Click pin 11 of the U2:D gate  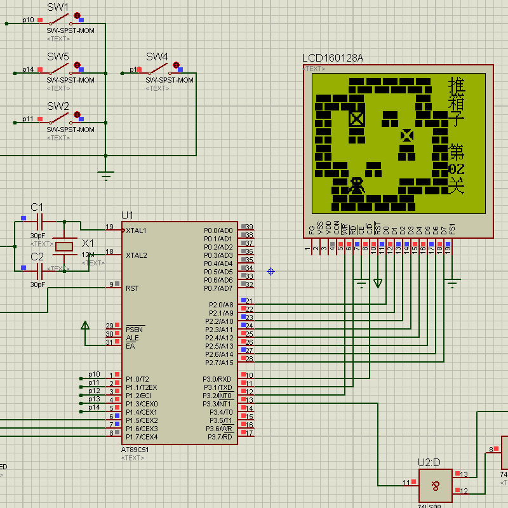point(406,483)
